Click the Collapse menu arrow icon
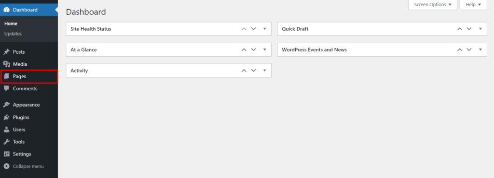494x178 pixels. pyautogui.click(x=7, y=166)
